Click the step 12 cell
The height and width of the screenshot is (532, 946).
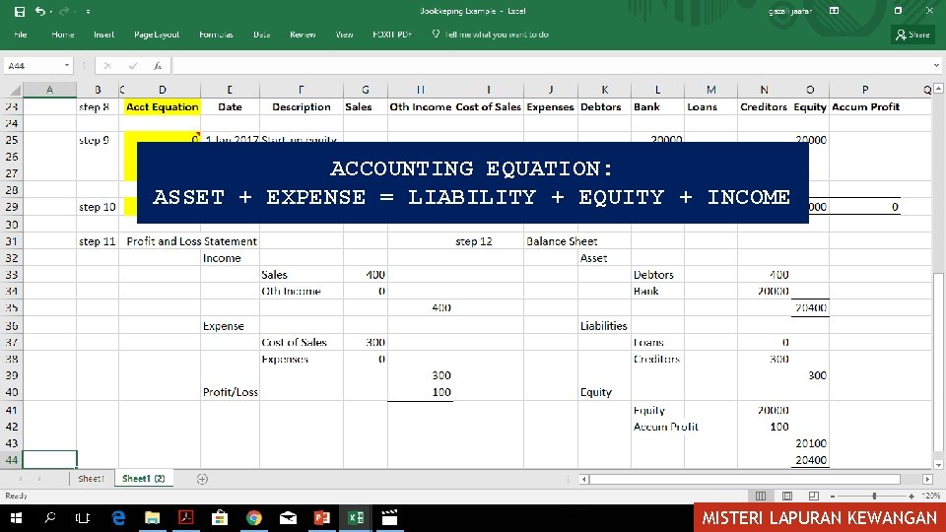point(474,240)
